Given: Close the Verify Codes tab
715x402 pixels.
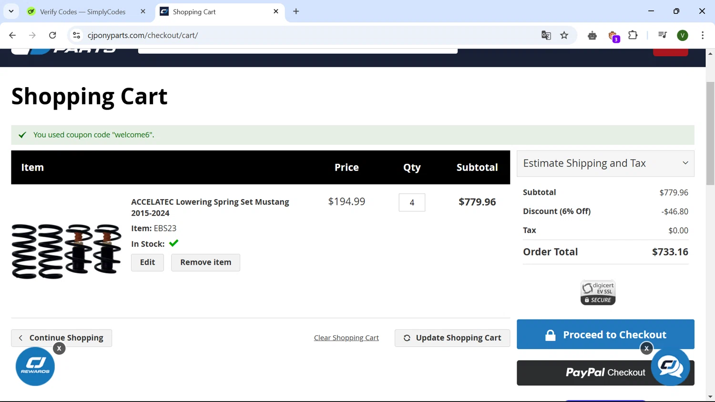Looking at the screenshot, I should (143, 11).
